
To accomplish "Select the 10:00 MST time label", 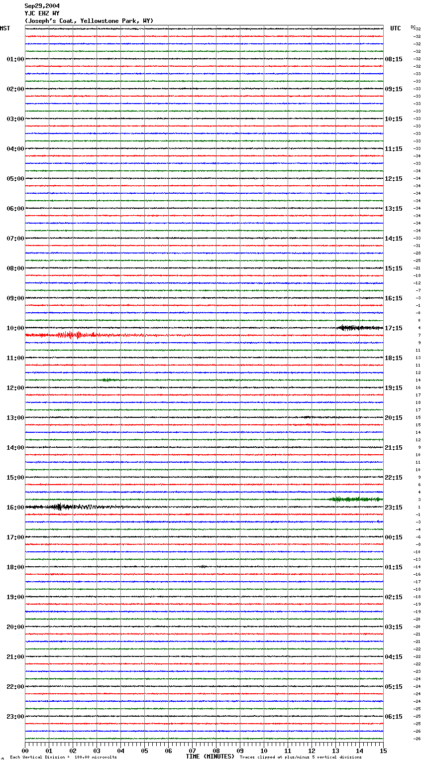I will click(15, 328).
